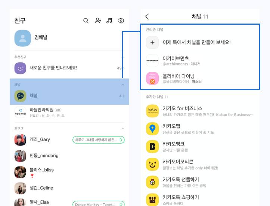Collapse the 채널 section chevron

(123, 85)
